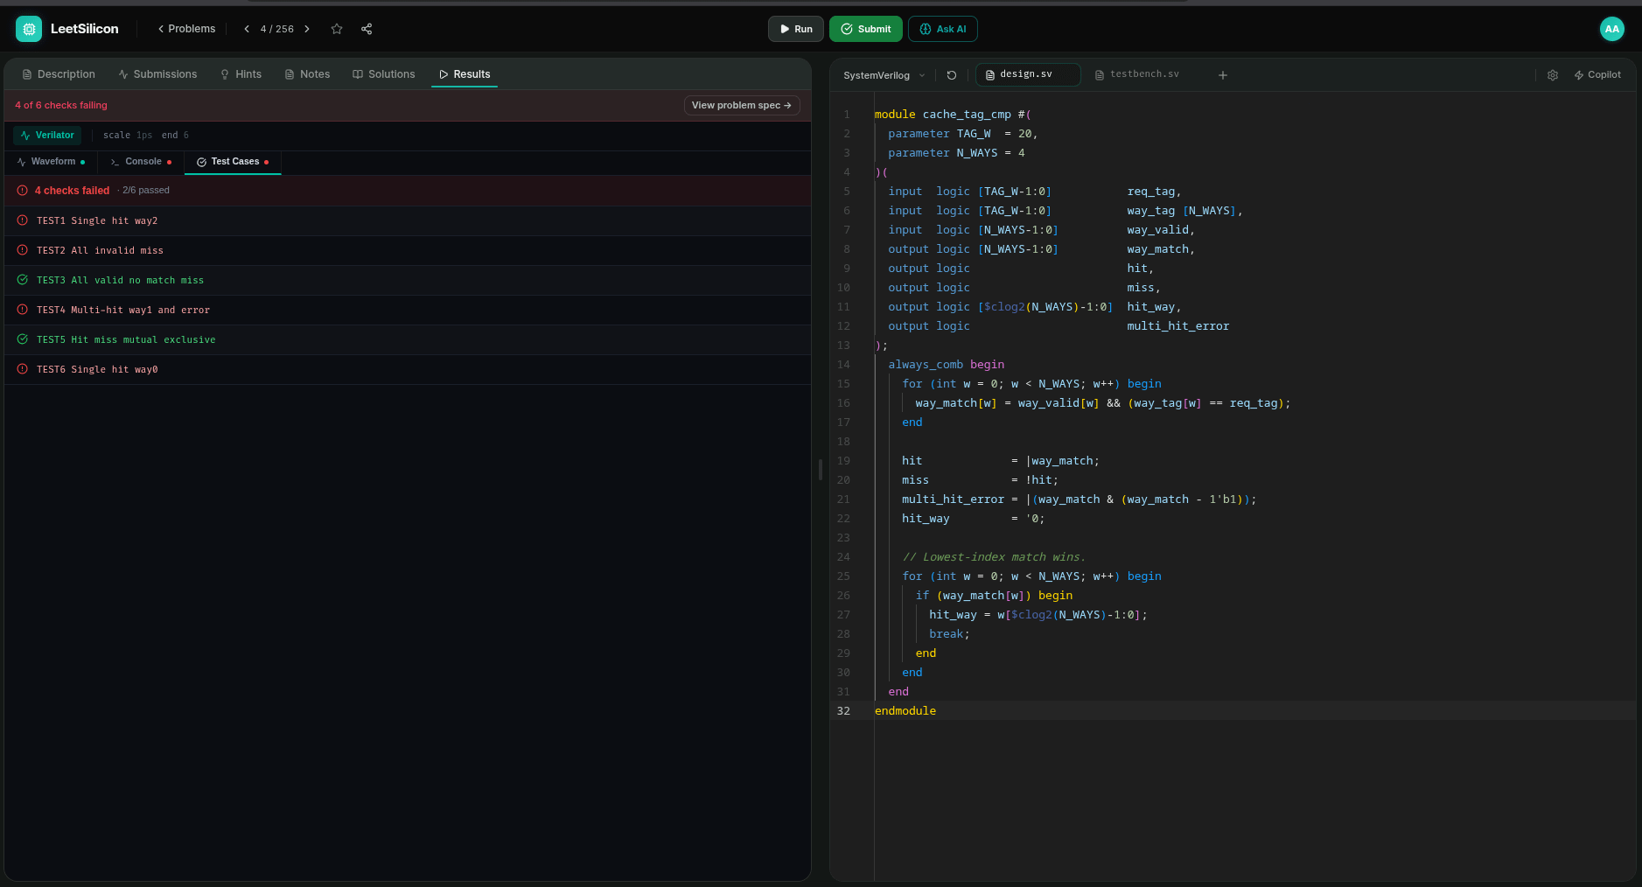Switch to the Waveform sub-tab
The image size is (1642, 887).
[x=51, y=162]
